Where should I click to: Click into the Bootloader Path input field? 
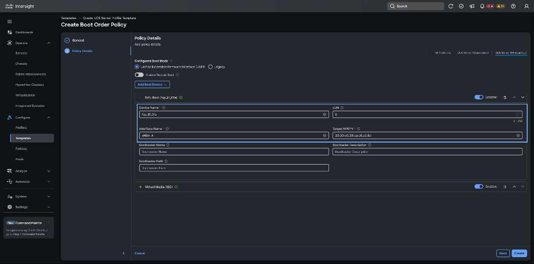[x=234, y=168]
